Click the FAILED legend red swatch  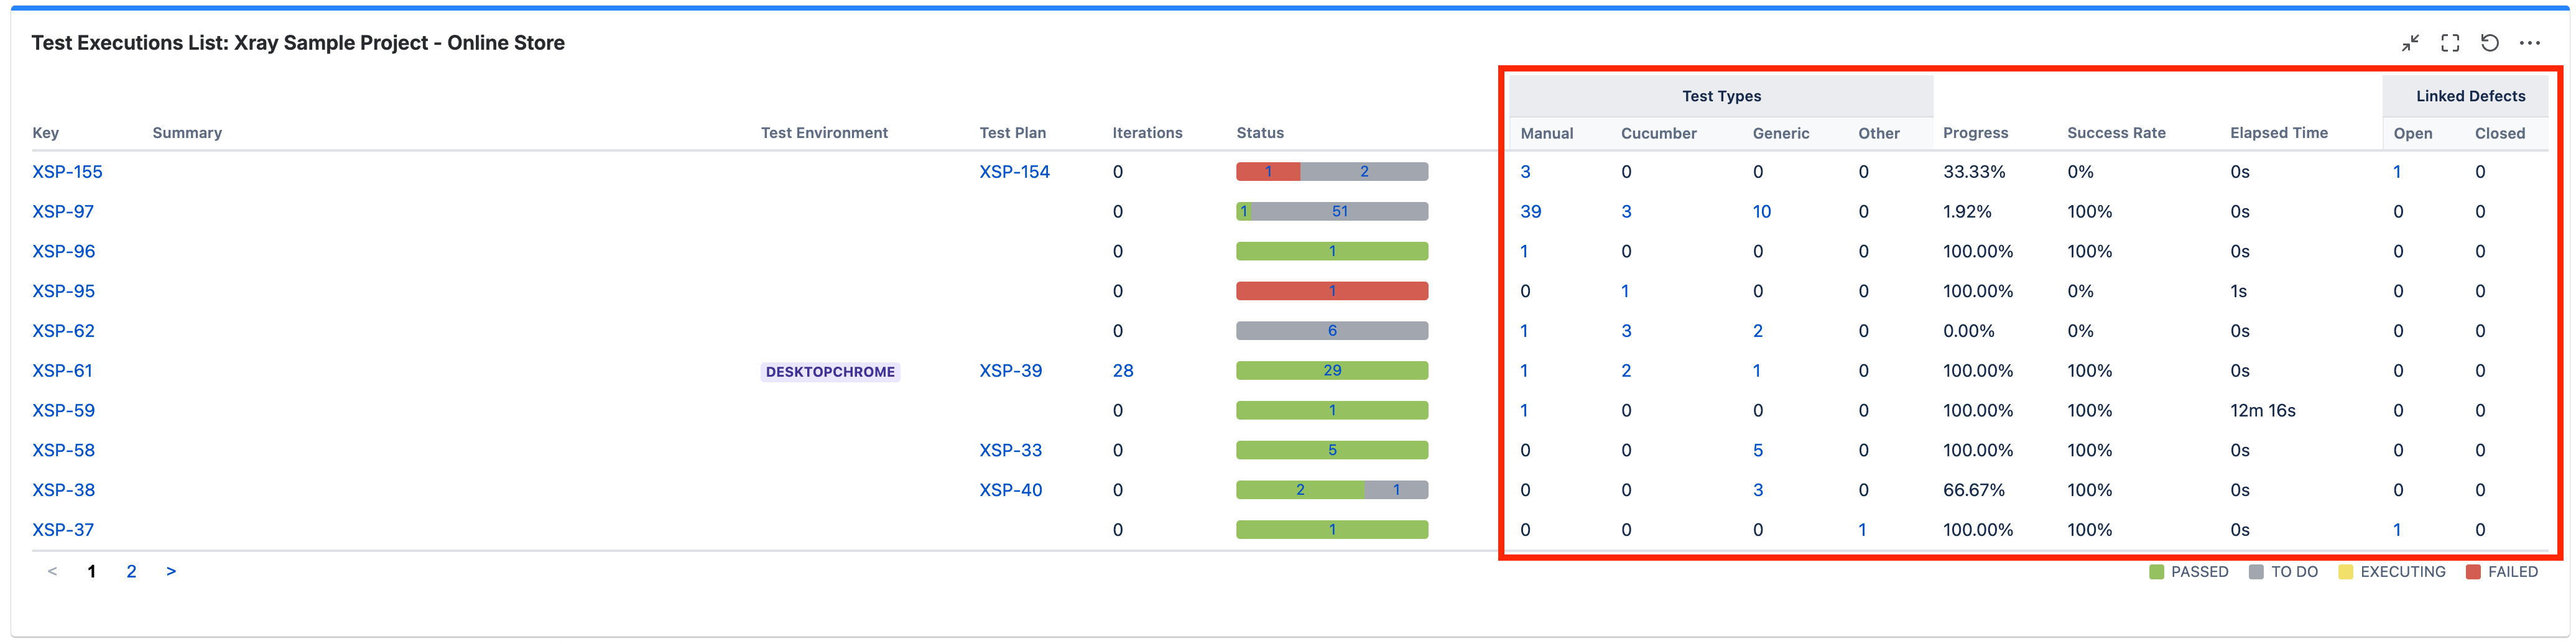pyautogui.click(x=2473, y=572)
